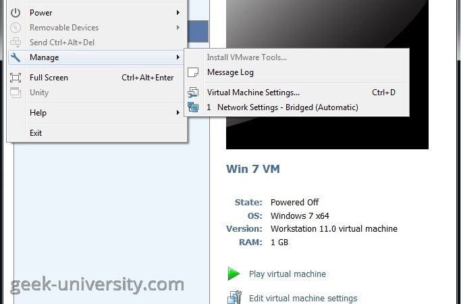Select the Unity menu entry
Screen dimensions: 461x304
[96, 93]
